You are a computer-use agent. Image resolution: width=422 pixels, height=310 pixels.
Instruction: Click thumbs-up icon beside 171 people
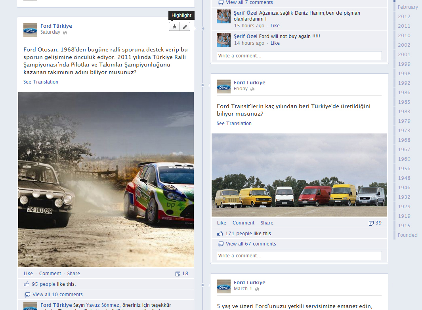pos(220,234)
